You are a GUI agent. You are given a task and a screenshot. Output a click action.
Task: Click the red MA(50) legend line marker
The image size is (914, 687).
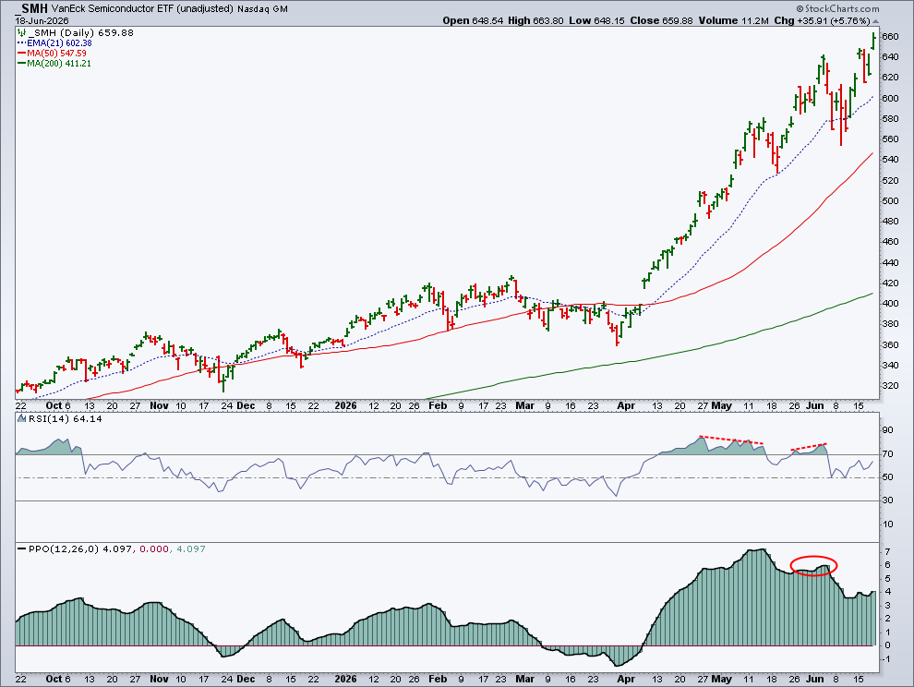21,53
